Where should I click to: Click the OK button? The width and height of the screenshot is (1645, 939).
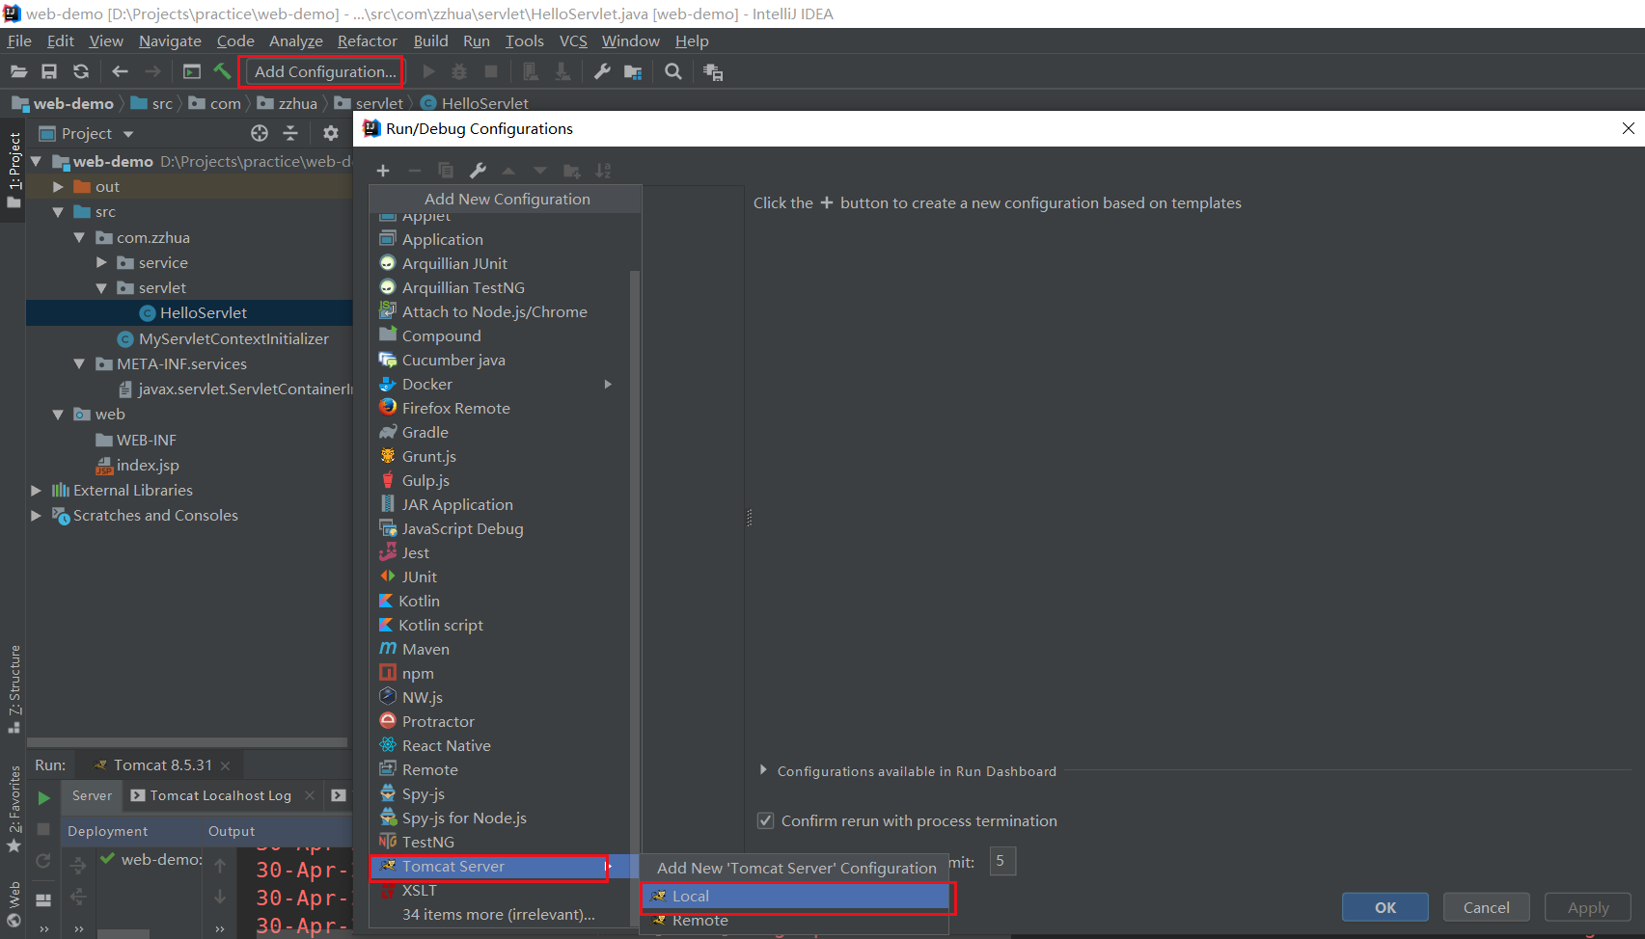[x=1385, y=907]
